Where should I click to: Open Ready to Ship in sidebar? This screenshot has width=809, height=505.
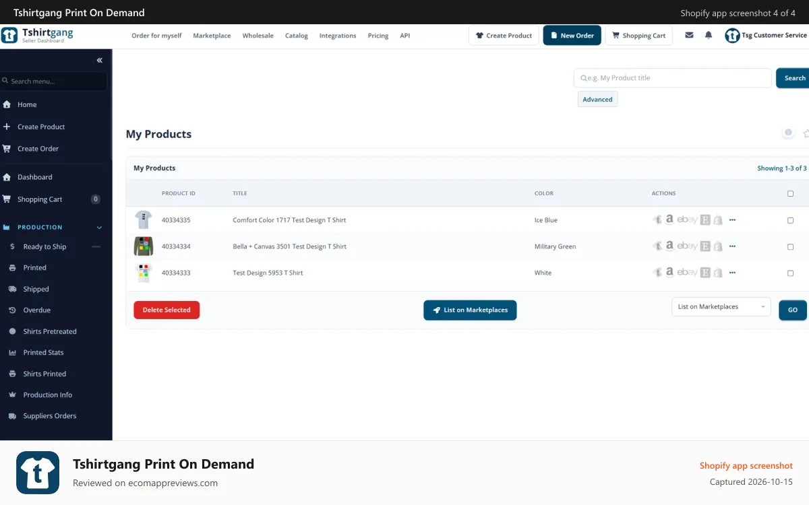pos(54,246)
